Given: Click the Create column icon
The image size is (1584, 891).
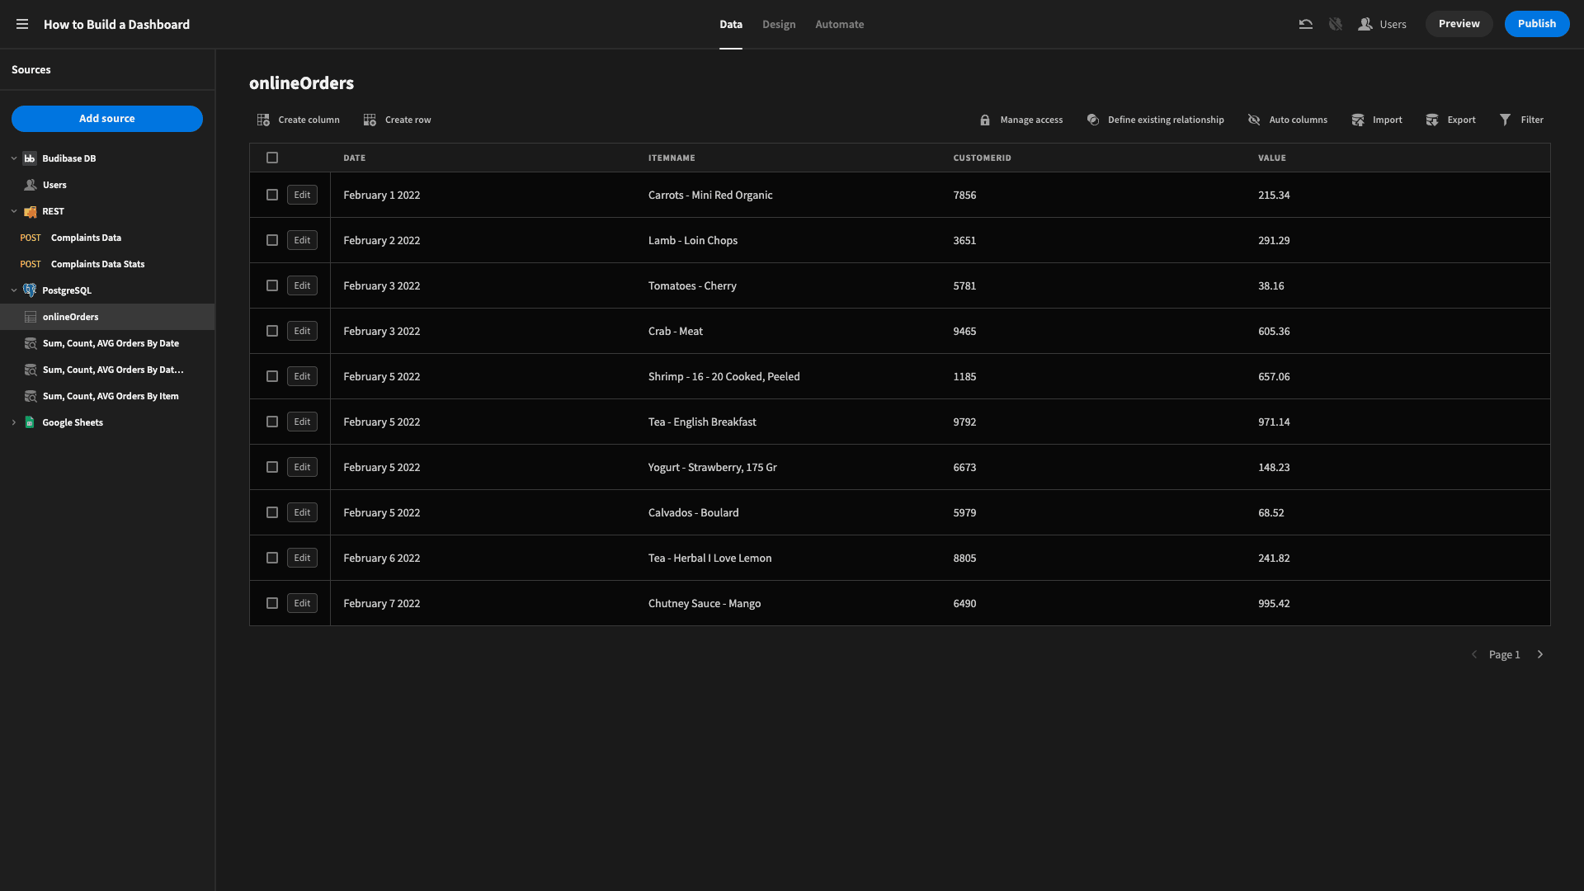Looking at the screenshot, I should pos(263,120).
